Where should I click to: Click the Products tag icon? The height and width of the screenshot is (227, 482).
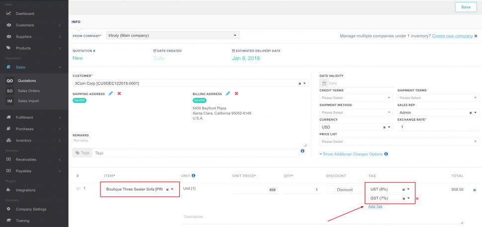click(x=9, y=48)
